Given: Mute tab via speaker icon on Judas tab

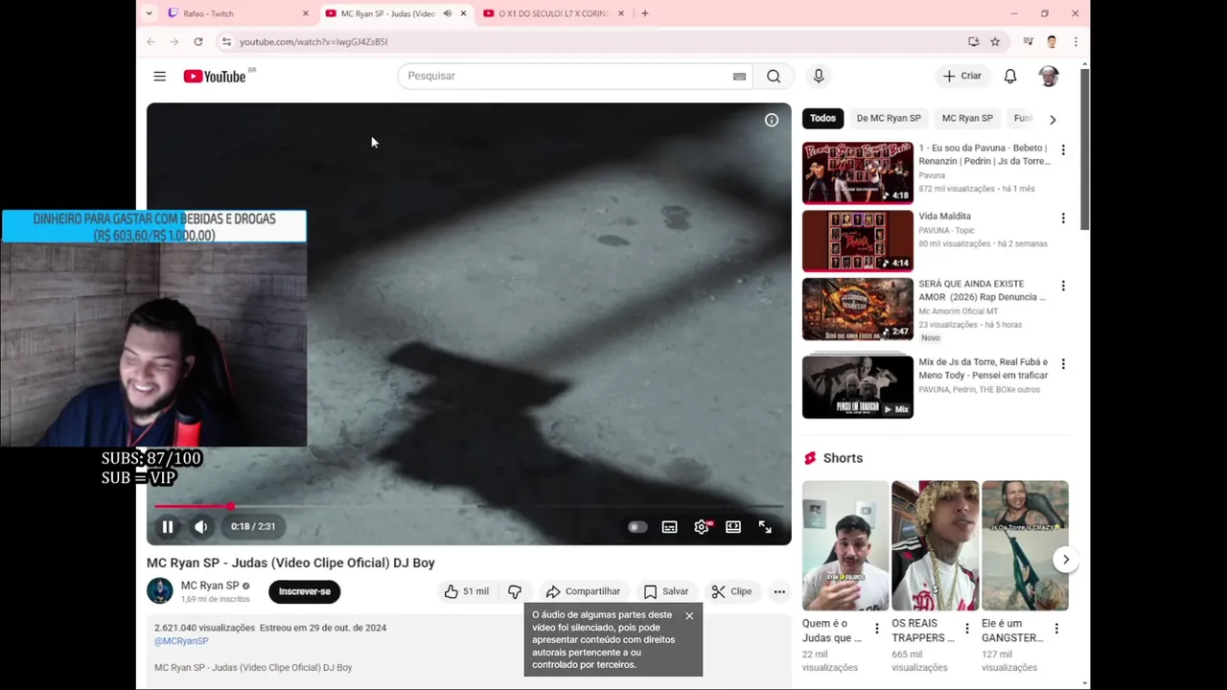Looking at the screenshot, I should (447, 13).
